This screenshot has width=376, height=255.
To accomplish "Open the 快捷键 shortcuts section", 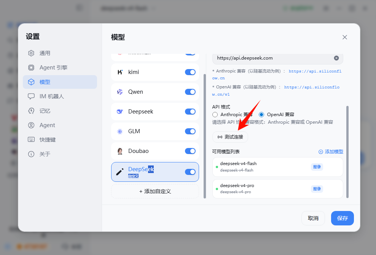I will 60,140.
